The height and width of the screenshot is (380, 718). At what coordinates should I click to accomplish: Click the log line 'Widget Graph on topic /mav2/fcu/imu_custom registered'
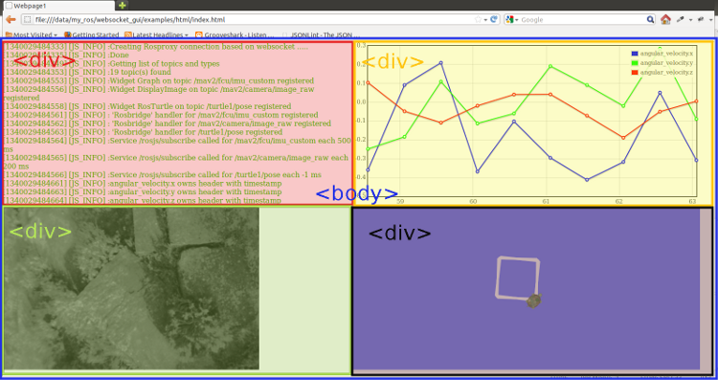click(x=159, y=80)
